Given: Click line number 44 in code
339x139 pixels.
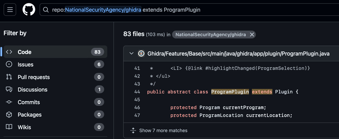Looking at the screenshot, I should pos(137,92).
